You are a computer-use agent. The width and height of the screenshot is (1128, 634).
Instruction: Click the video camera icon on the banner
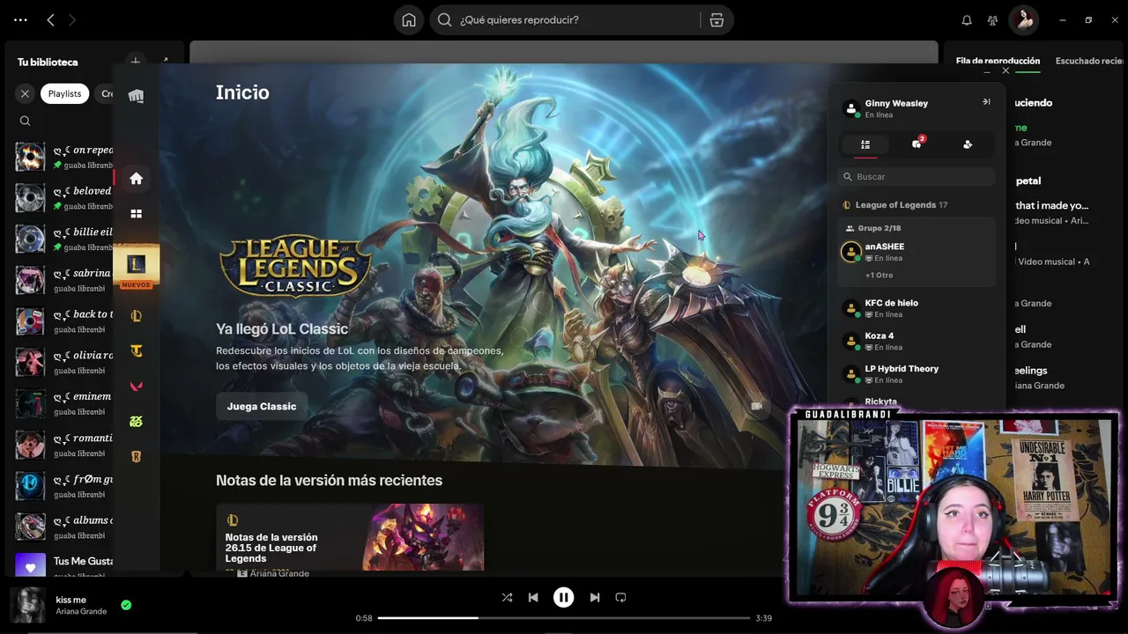tap(756, 406)
